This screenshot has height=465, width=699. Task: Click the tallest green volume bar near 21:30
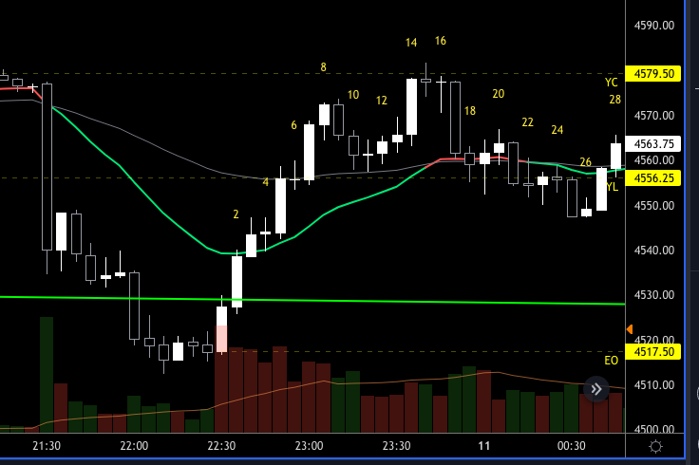(x=47, y=375)
